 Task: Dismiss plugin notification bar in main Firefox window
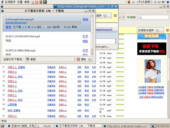click(x=167, y=30)
